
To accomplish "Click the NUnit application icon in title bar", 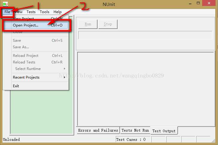I will pyautogui.click(x=5, y=4).
